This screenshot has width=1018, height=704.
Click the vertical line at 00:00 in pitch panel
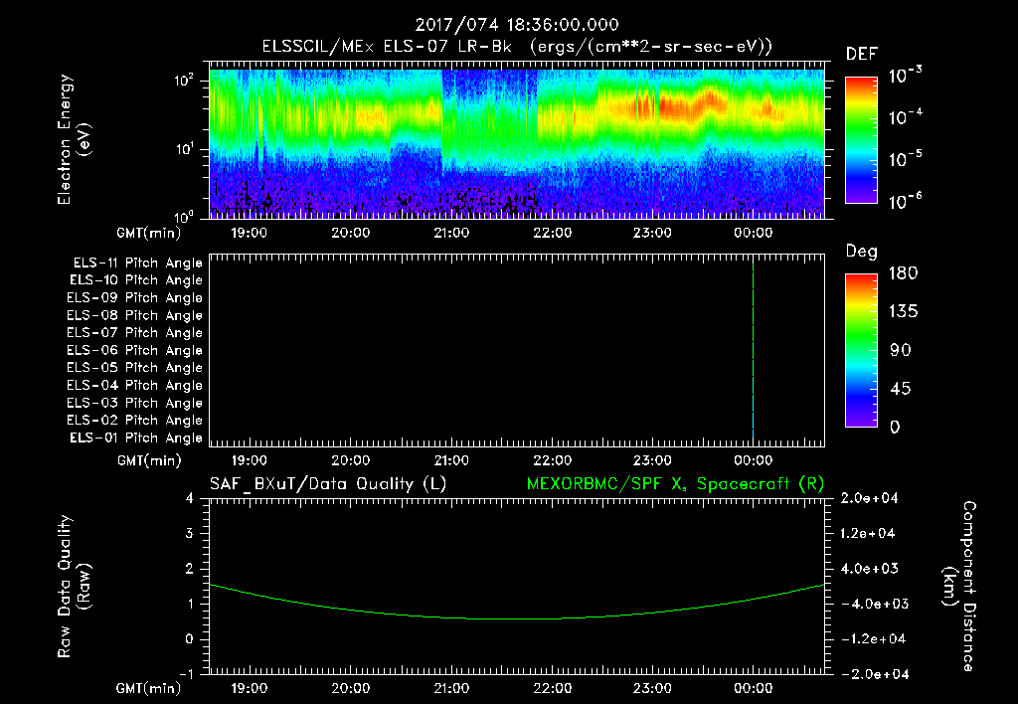coord(754,351)
